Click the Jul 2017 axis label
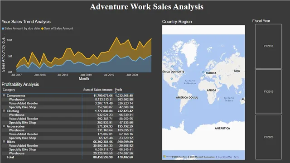 click(x=16, y=75)
